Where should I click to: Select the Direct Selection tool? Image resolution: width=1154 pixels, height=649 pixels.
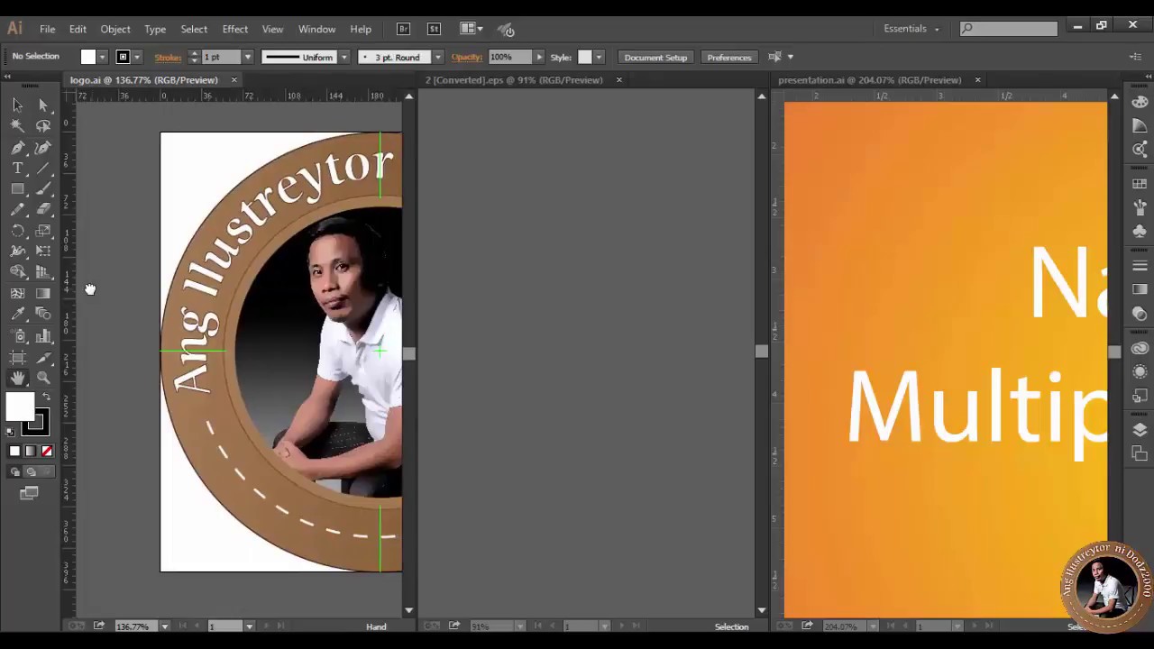(43, 105)
